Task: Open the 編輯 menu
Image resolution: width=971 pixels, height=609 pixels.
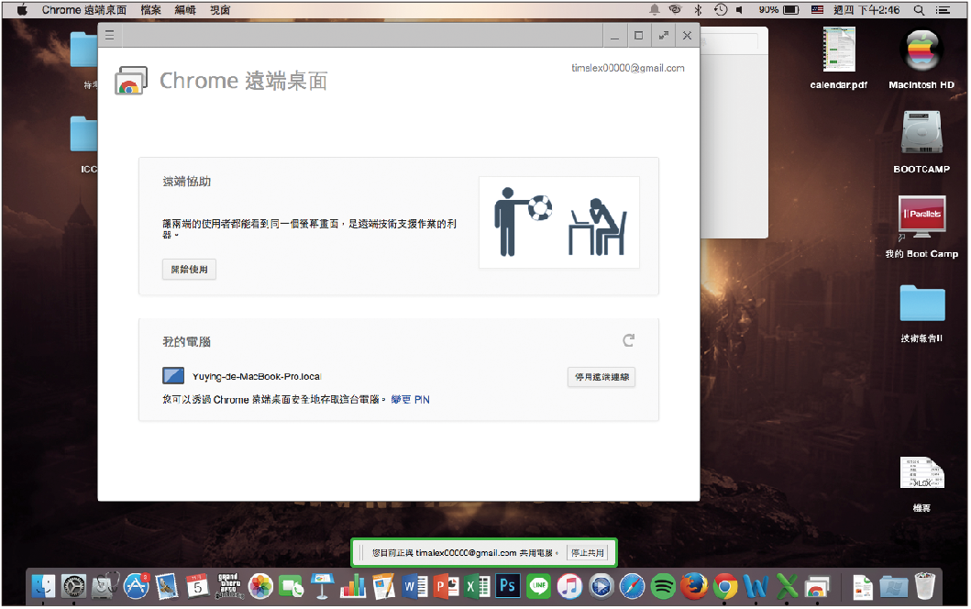Action: point(185,10)
